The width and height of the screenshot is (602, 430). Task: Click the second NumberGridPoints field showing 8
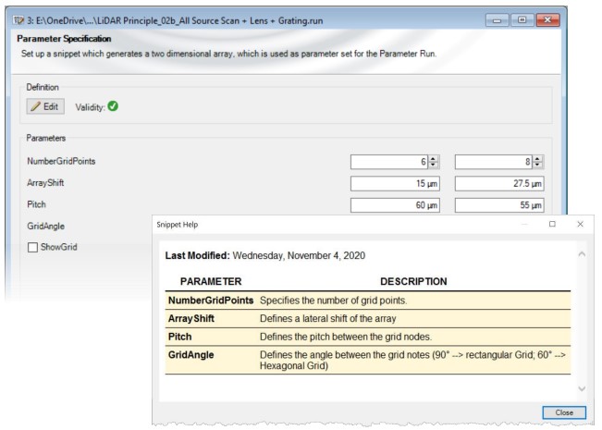494,162
